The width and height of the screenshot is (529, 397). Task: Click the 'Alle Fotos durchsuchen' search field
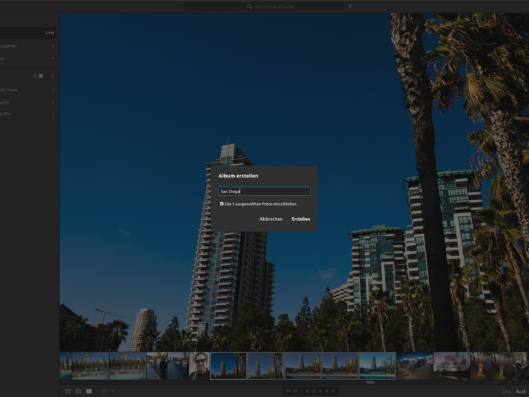point(264,6)
